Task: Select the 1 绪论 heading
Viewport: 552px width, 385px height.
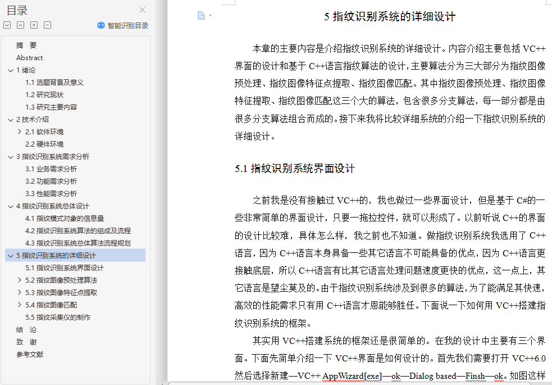Action: pyautogui.click(x=26, y=70)
